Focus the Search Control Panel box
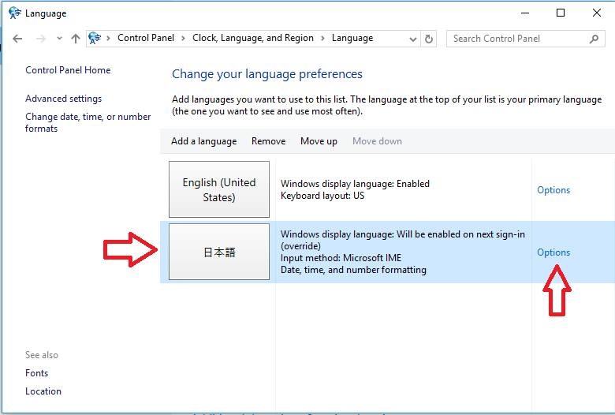The height and width of the screenshot is (415, 615). [x=526, y=39]
